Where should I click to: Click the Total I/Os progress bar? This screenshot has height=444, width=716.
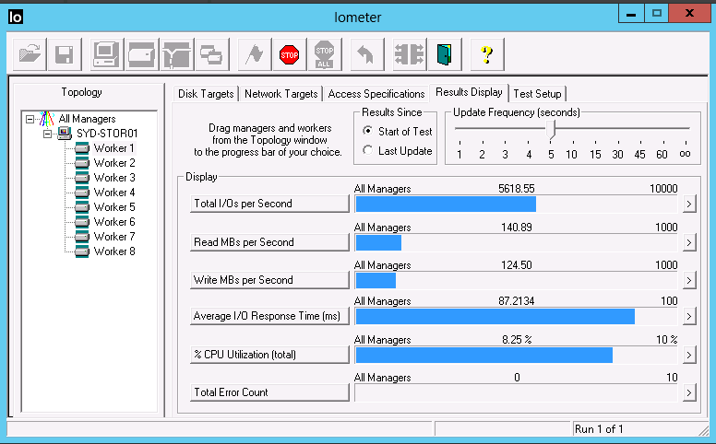pyautogui.click(x=517, y=204)
